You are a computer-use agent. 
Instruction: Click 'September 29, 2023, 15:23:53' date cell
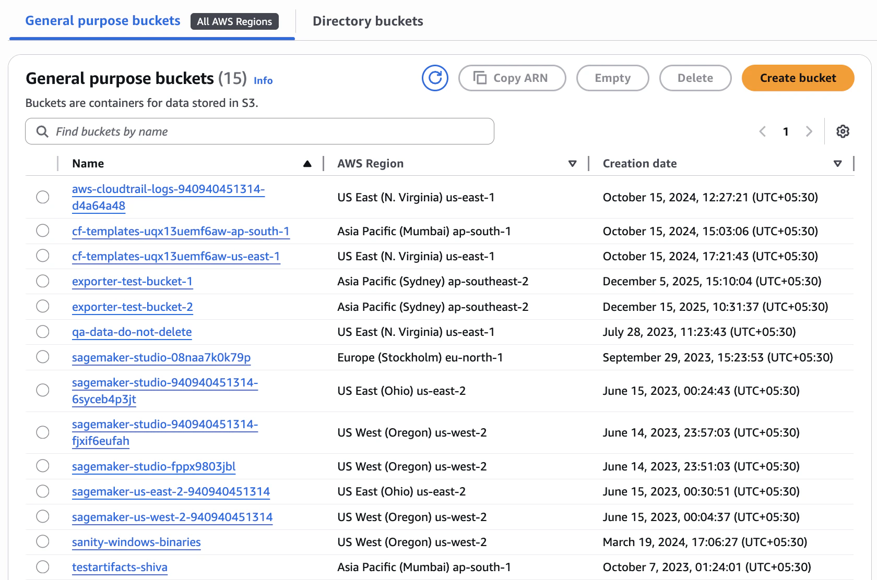(x=718, y=357)
